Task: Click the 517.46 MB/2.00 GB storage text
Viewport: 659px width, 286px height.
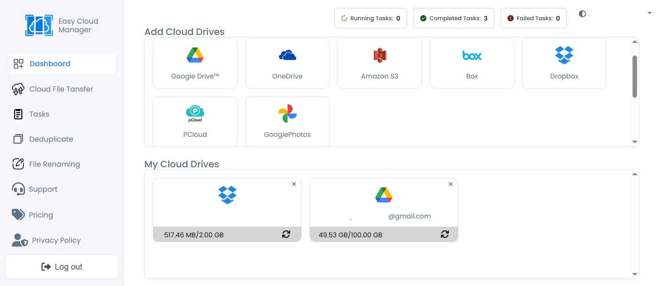Action: coord(194,235)
